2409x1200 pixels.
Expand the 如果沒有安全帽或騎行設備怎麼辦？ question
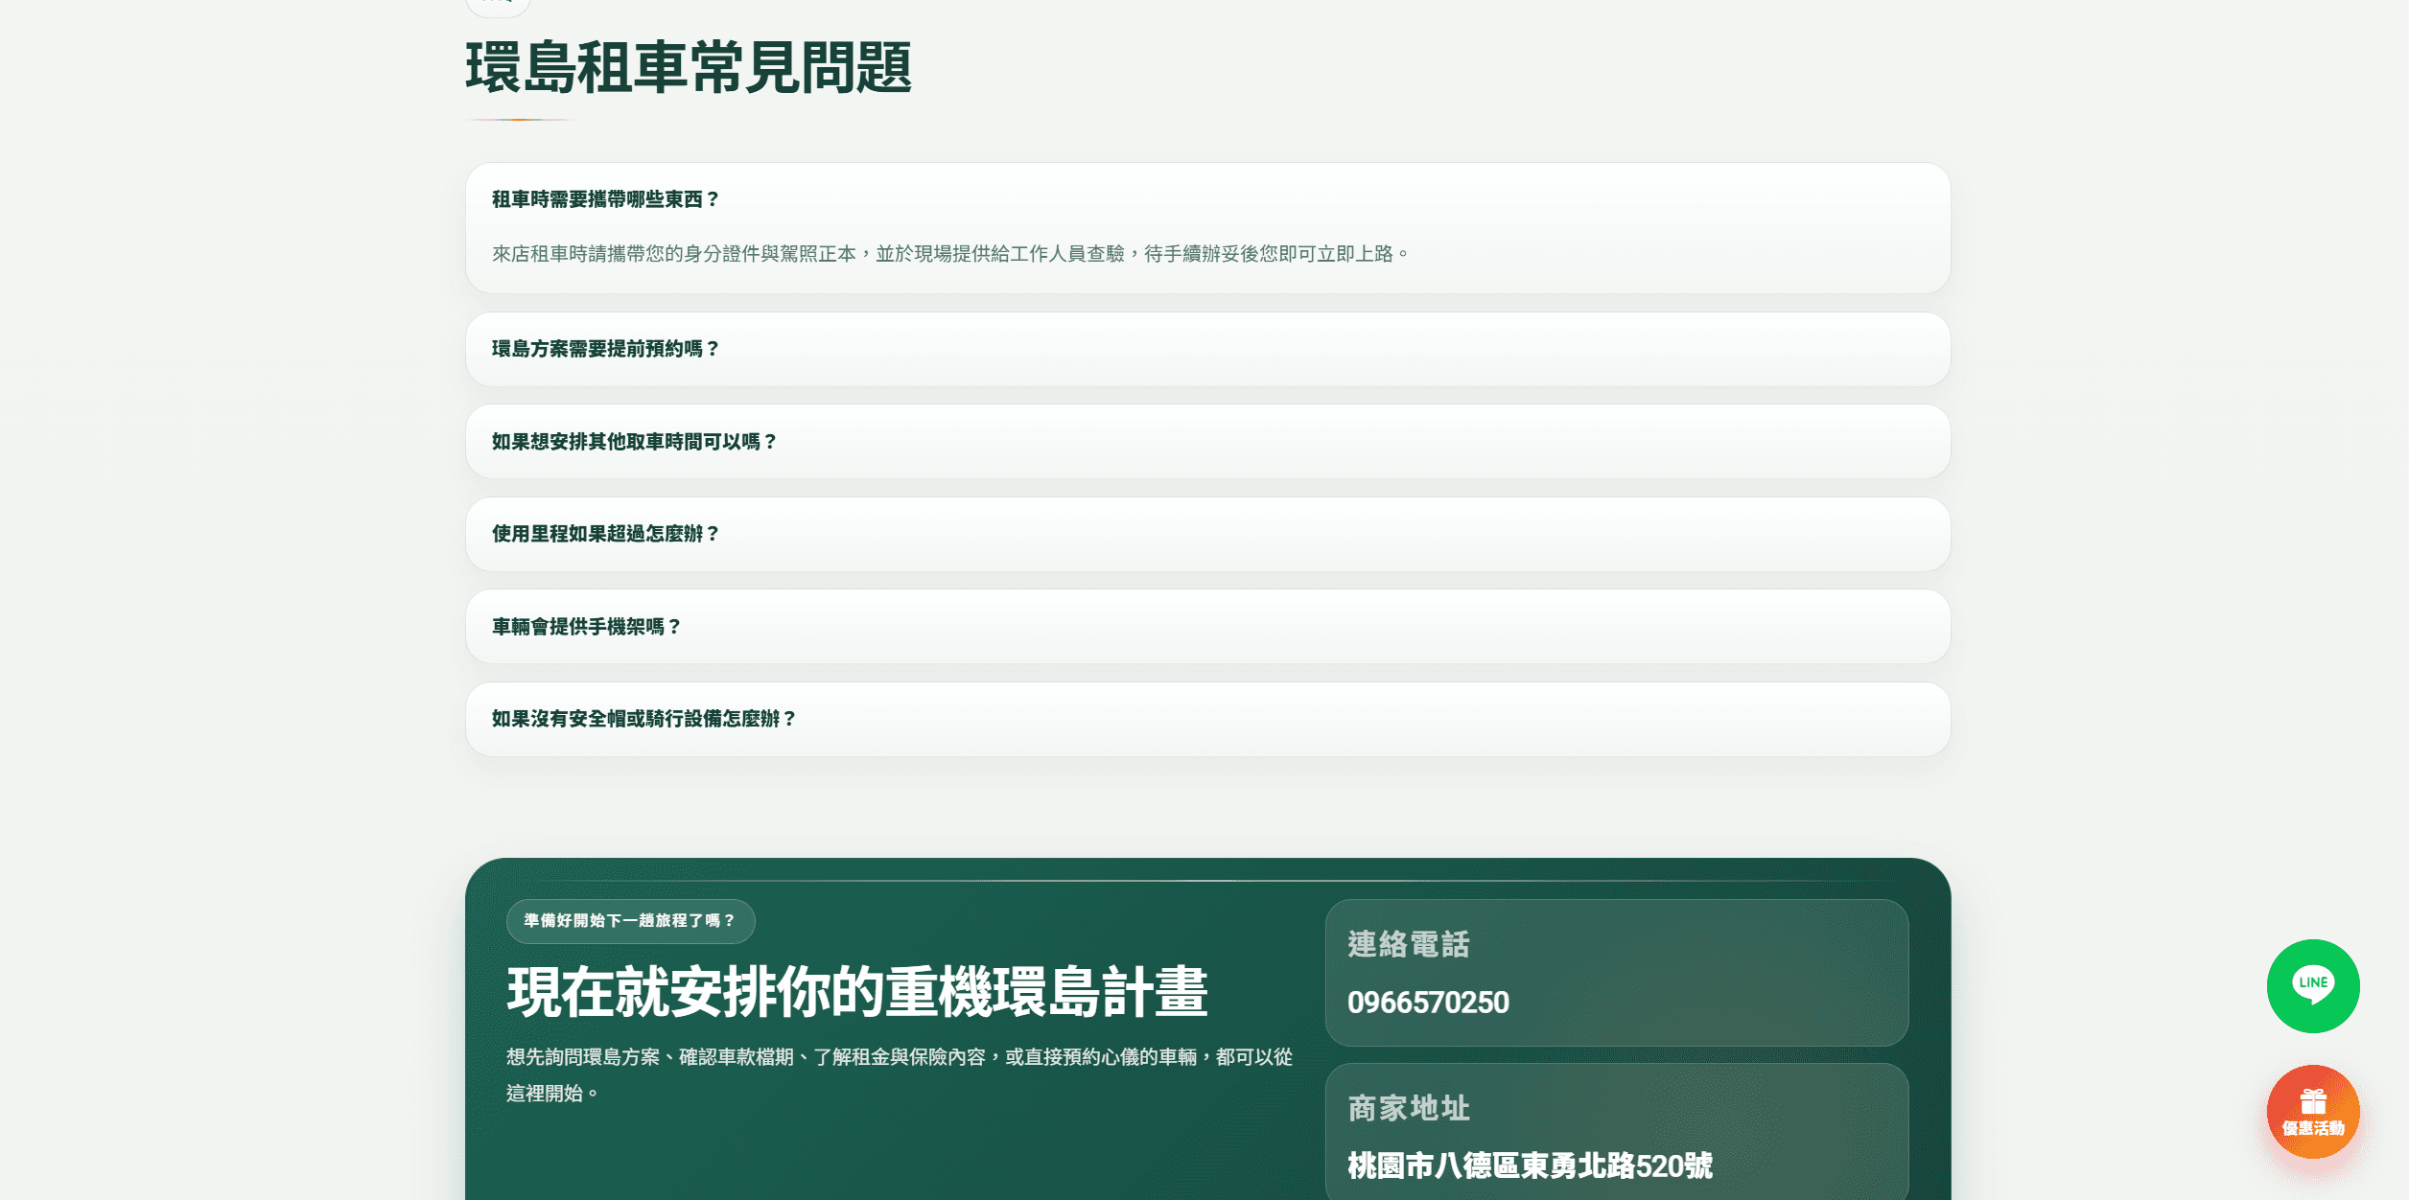click(1207, 719)
